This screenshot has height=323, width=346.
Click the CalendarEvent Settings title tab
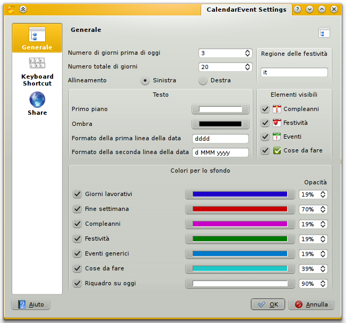(246, 10)
